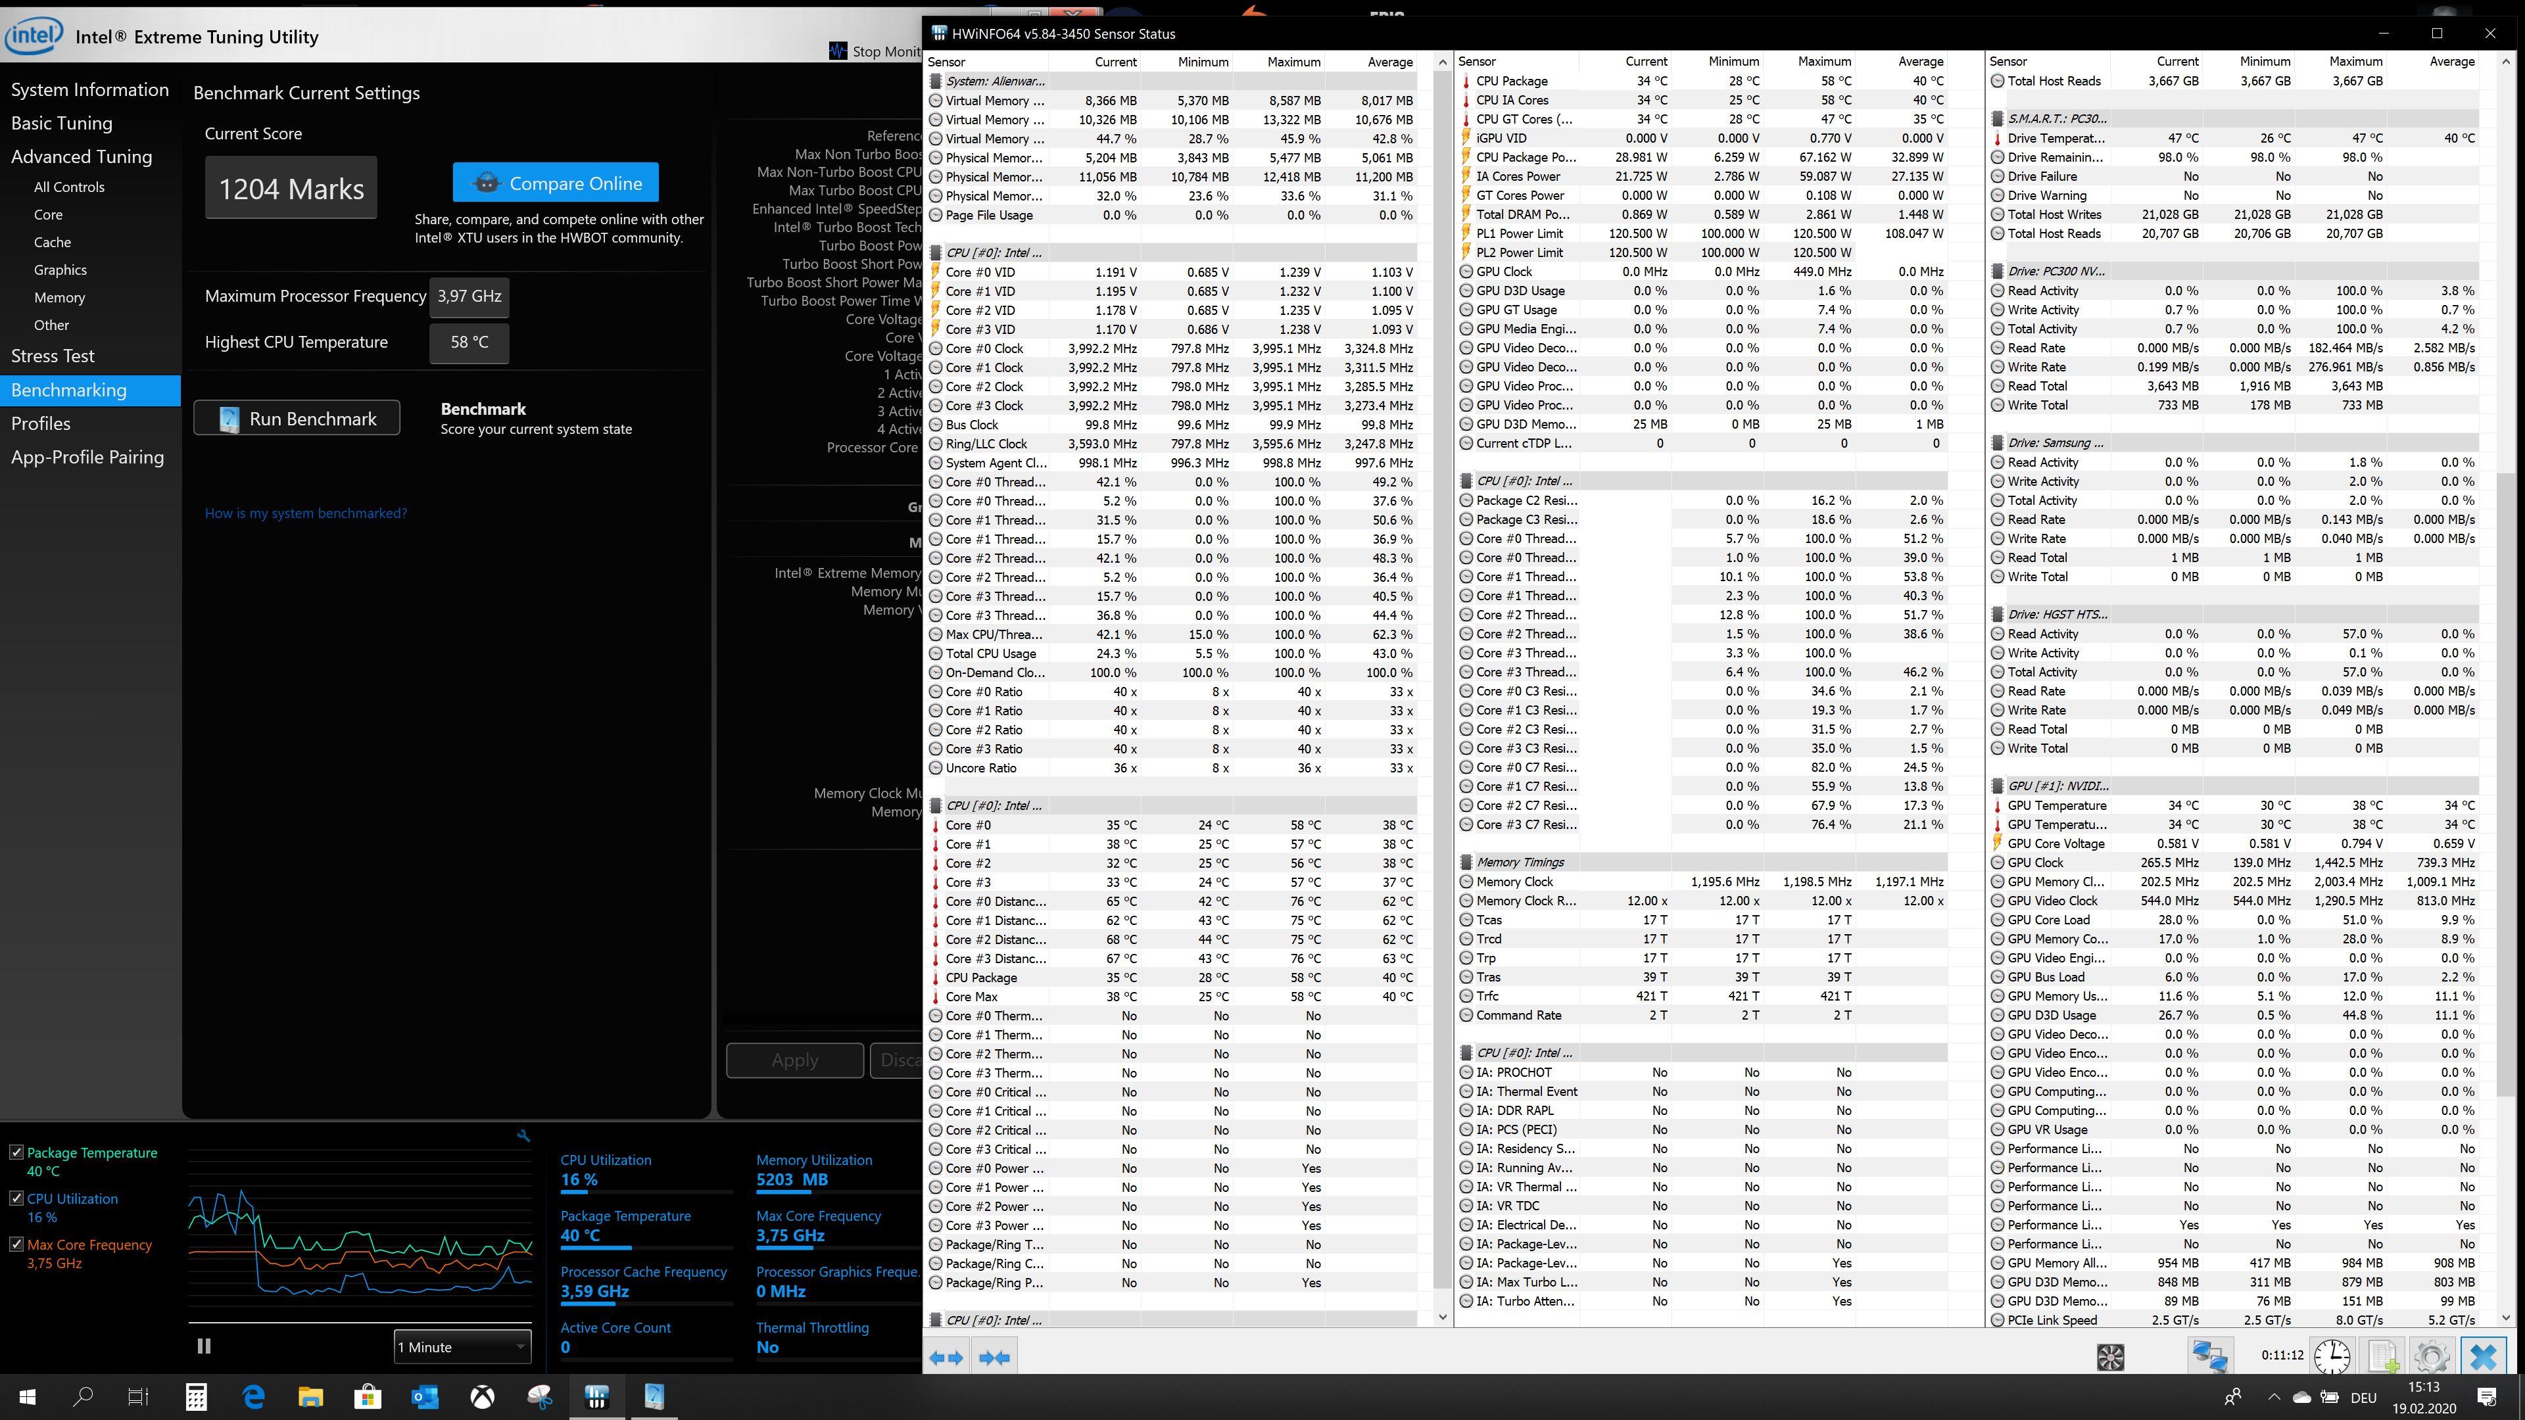Open 'How is my system benchmarked?' link

point(305,513)
